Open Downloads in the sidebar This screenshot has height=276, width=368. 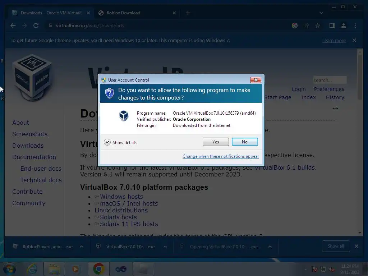(x=28, y=146)
